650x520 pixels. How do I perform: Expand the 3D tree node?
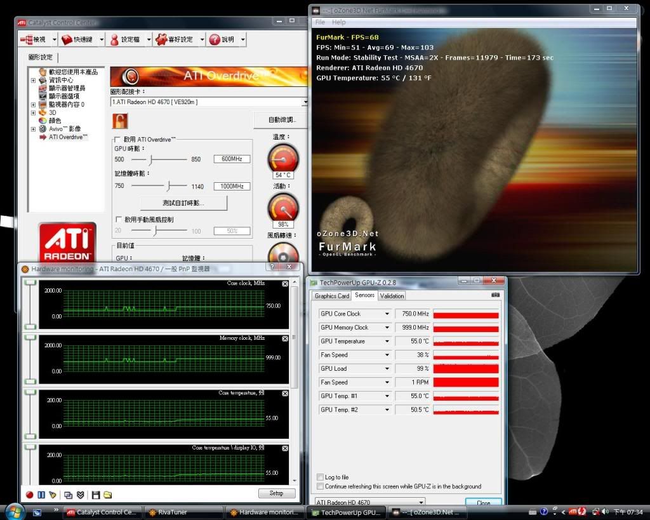(33, 112)
